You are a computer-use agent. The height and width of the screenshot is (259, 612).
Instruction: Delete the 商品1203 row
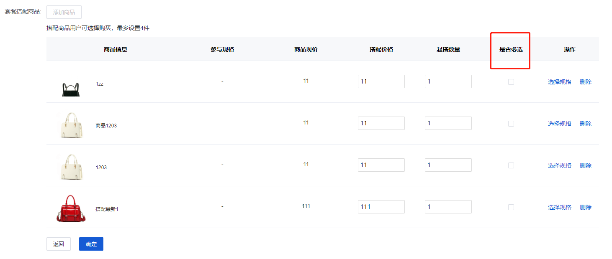pos(586,124)
